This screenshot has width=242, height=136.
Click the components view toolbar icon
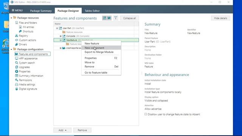click(x=109, y=18)
